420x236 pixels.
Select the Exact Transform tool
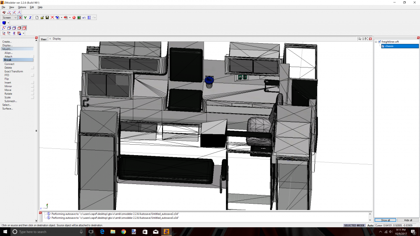pos(14,72)
